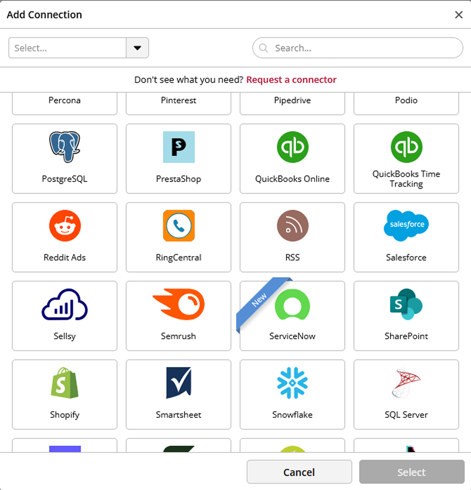Click the Salesforce label text
The width and height of the screenshot is (471, 490).
pos(406,257)
